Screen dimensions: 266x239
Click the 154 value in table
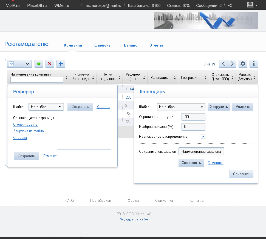(128, 114)
